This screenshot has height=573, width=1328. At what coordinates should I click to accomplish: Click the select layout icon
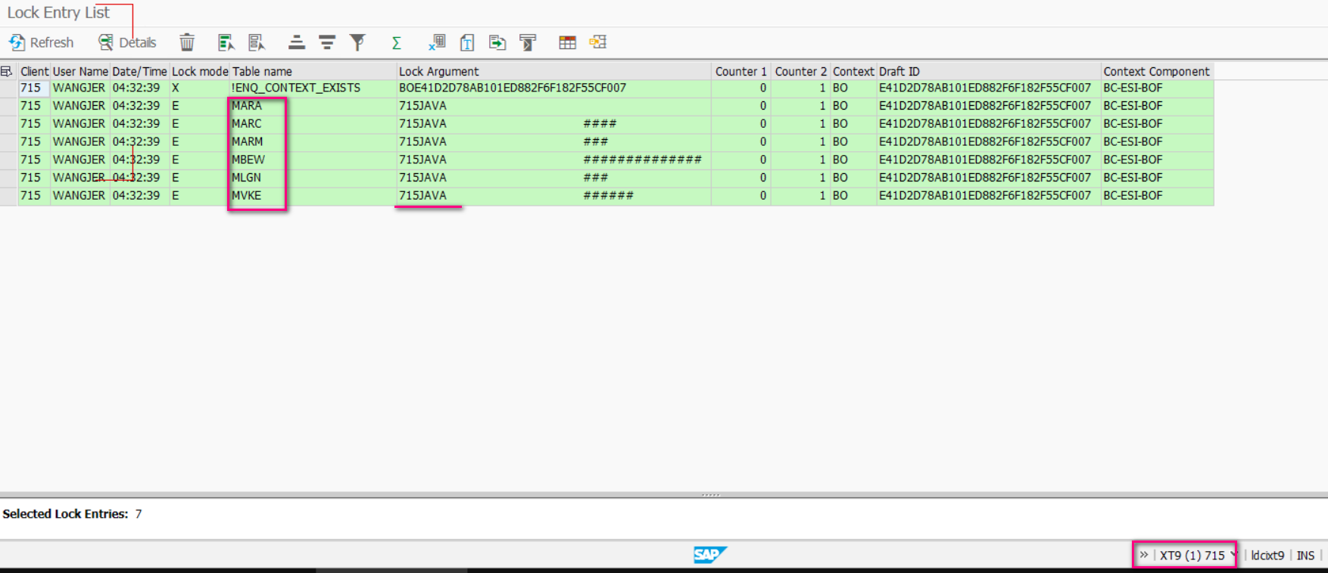(x=598, y=42)
